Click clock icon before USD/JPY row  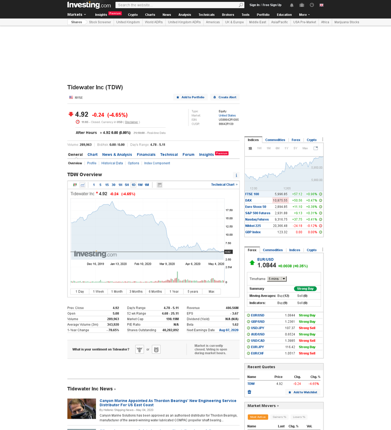248,328
